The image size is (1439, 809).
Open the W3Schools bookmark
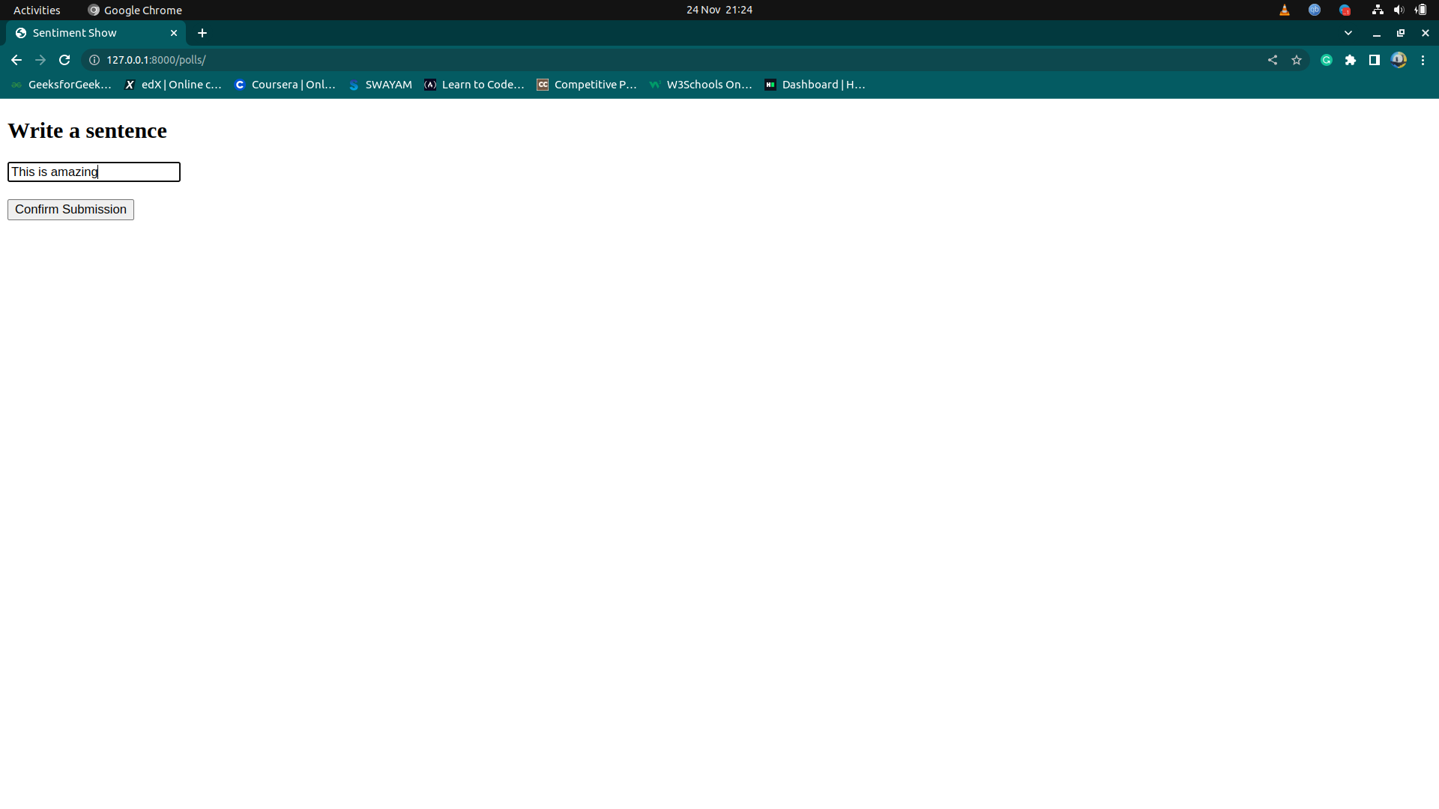[700, 85]
